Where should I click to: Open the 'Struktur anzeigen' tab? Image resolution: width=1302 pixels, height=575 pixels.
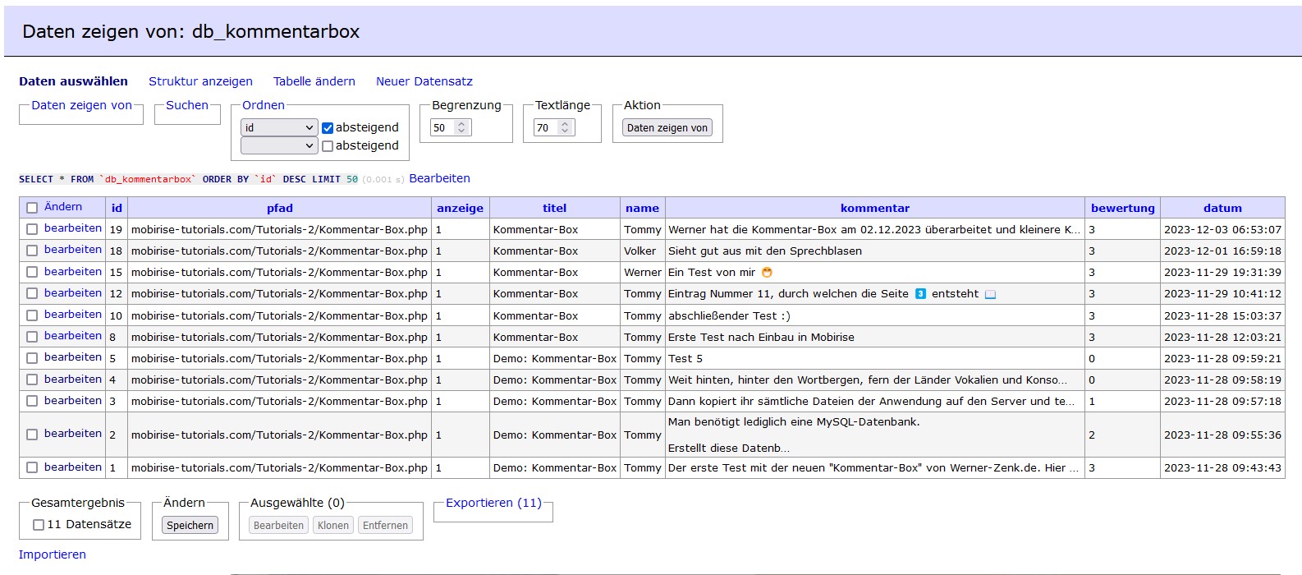(x=200, y=81)
